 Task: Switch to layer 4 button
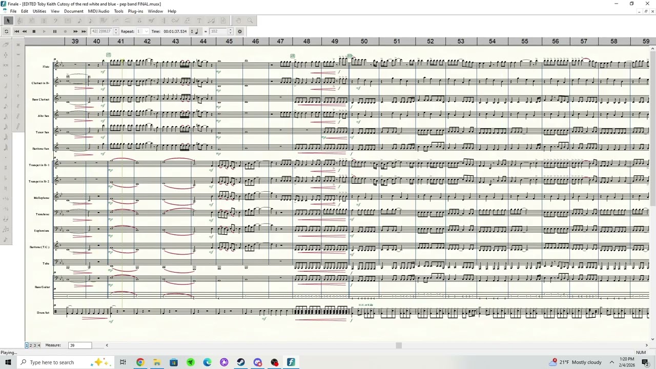(39, 345)
